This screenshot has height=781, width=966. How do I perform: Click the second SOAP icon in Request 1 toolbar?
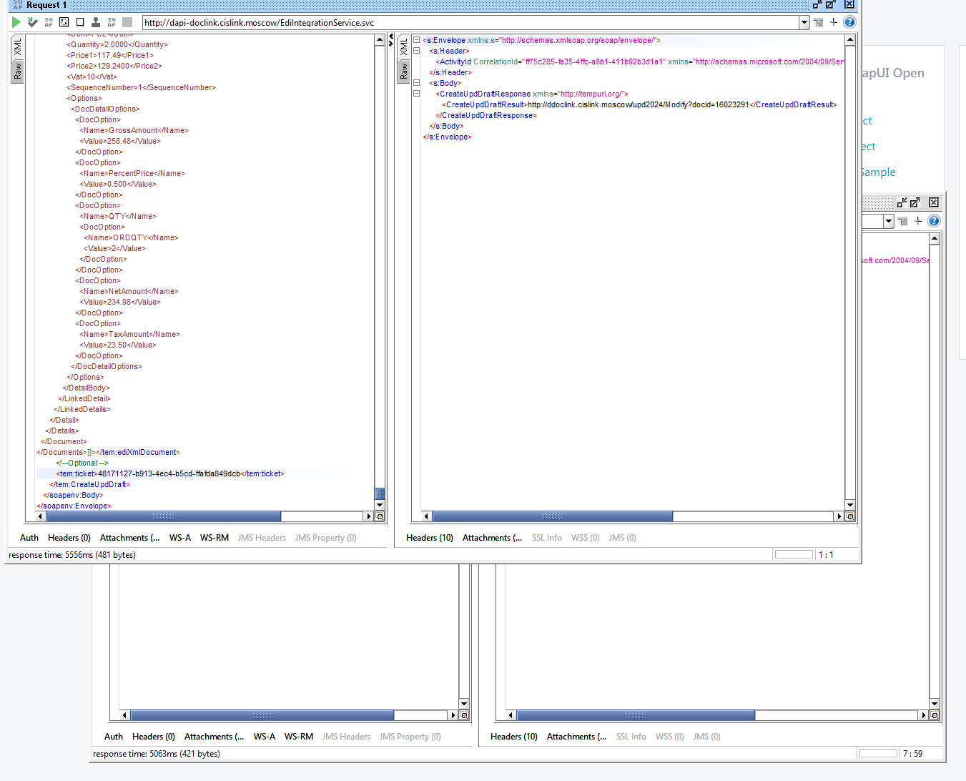click(x=112, y=22)
